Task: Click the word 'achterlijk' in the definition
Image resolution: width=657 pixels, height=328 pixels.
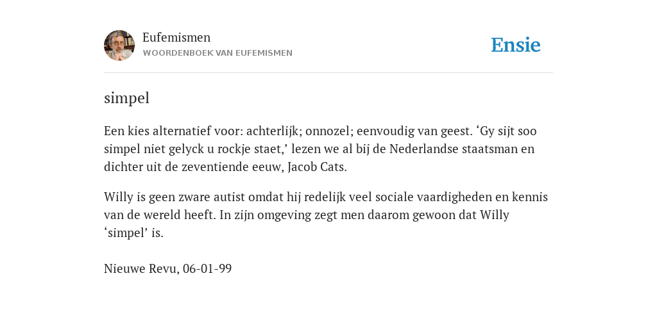Action: [272, 131]
